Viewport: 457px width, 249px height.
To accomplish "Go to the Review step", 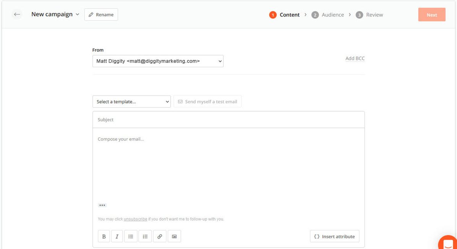I will pyautogui.click(x=369, y=15).
